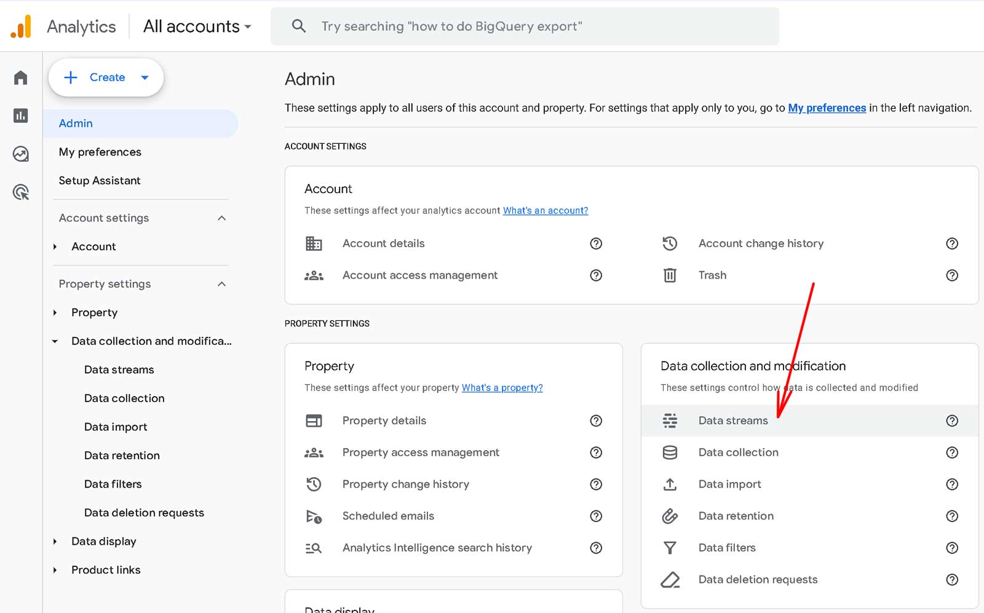This screenshot has width=984, height=613.
Task: Click the Data retention paperclip icon
Action: [x=670, y=516]
